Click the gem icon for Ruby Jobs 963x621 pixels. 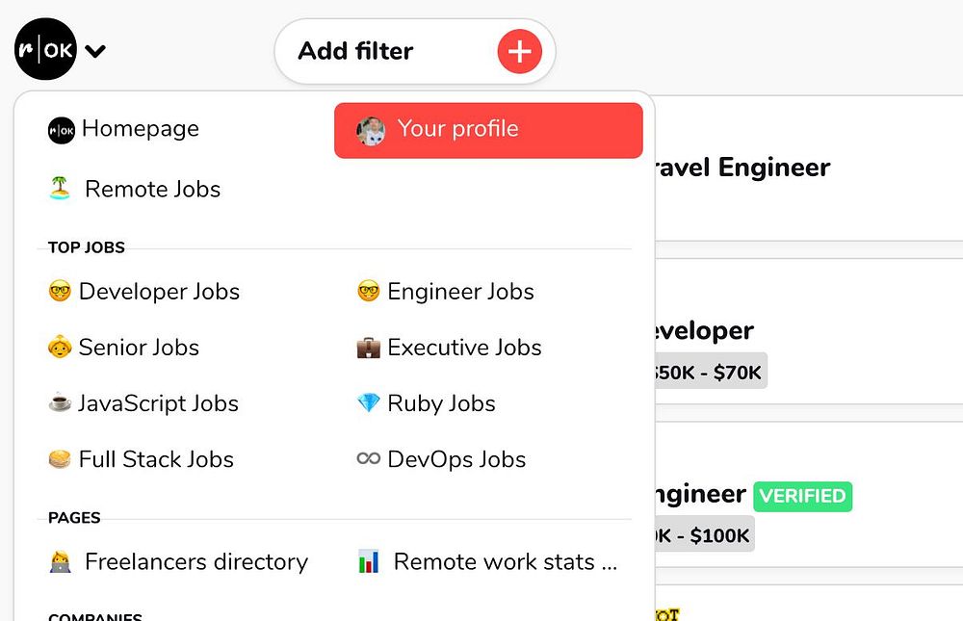368,403
